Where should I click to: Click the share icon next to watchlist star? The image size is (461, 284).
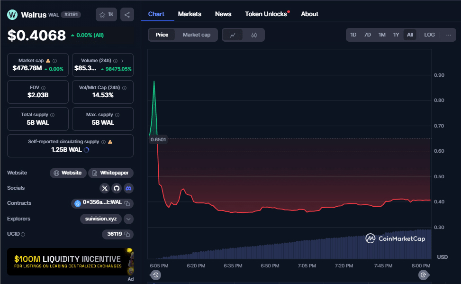click(127, 15)
